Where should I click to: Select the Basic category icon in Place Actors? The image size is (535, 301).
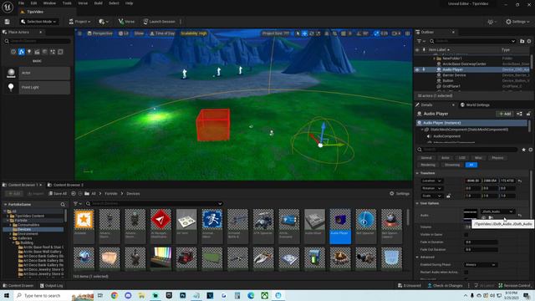point(22,52)
